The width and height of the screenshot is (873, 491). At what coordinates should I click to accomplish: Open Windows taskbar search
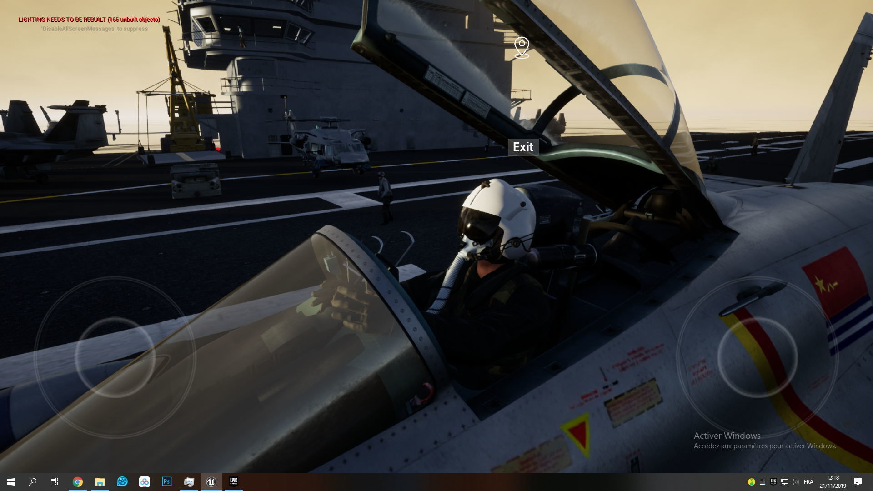(x=33, y=481)
